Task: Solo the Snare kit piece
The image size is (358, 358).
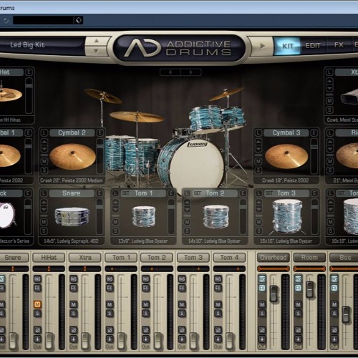Action: (x=44, y=231)
